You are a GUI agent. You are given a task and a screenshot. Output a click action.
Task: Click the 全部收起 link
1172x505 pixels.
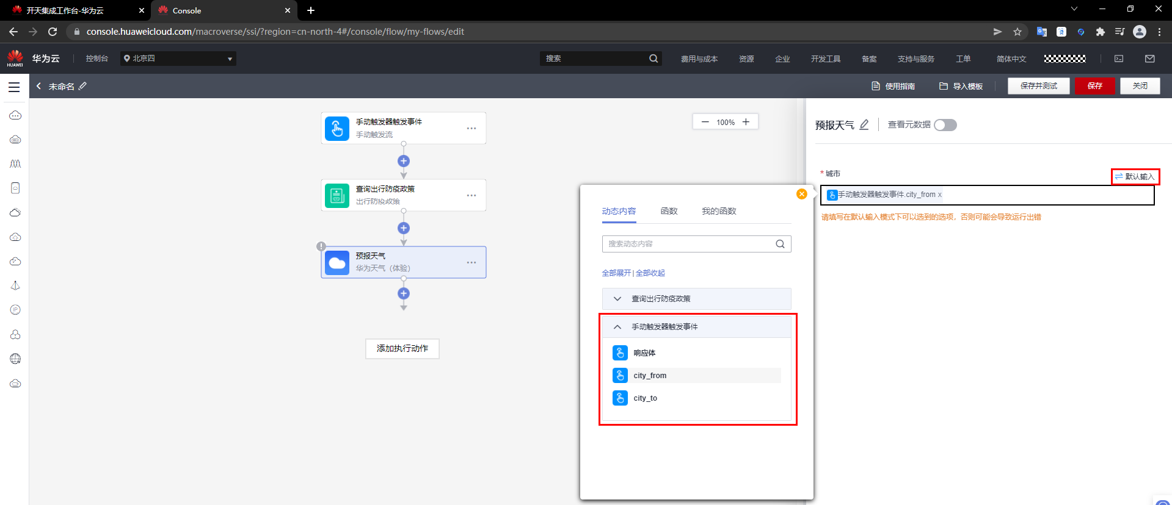tap(650, 273)
